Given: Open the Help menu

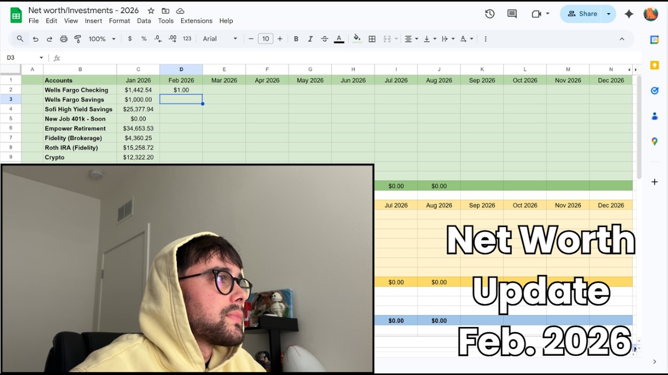Looking at the screenshot, I should coord(226,21).
